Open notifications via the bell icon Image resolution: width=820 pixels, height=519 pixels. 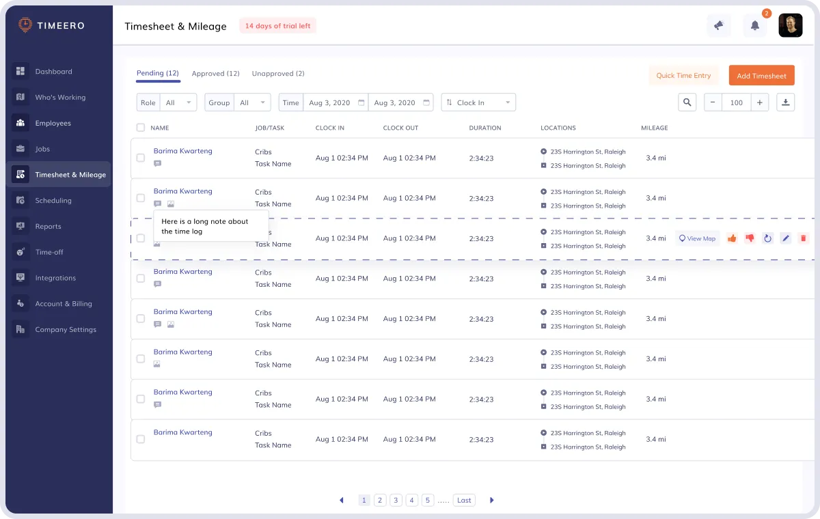(x=754, y=25)
